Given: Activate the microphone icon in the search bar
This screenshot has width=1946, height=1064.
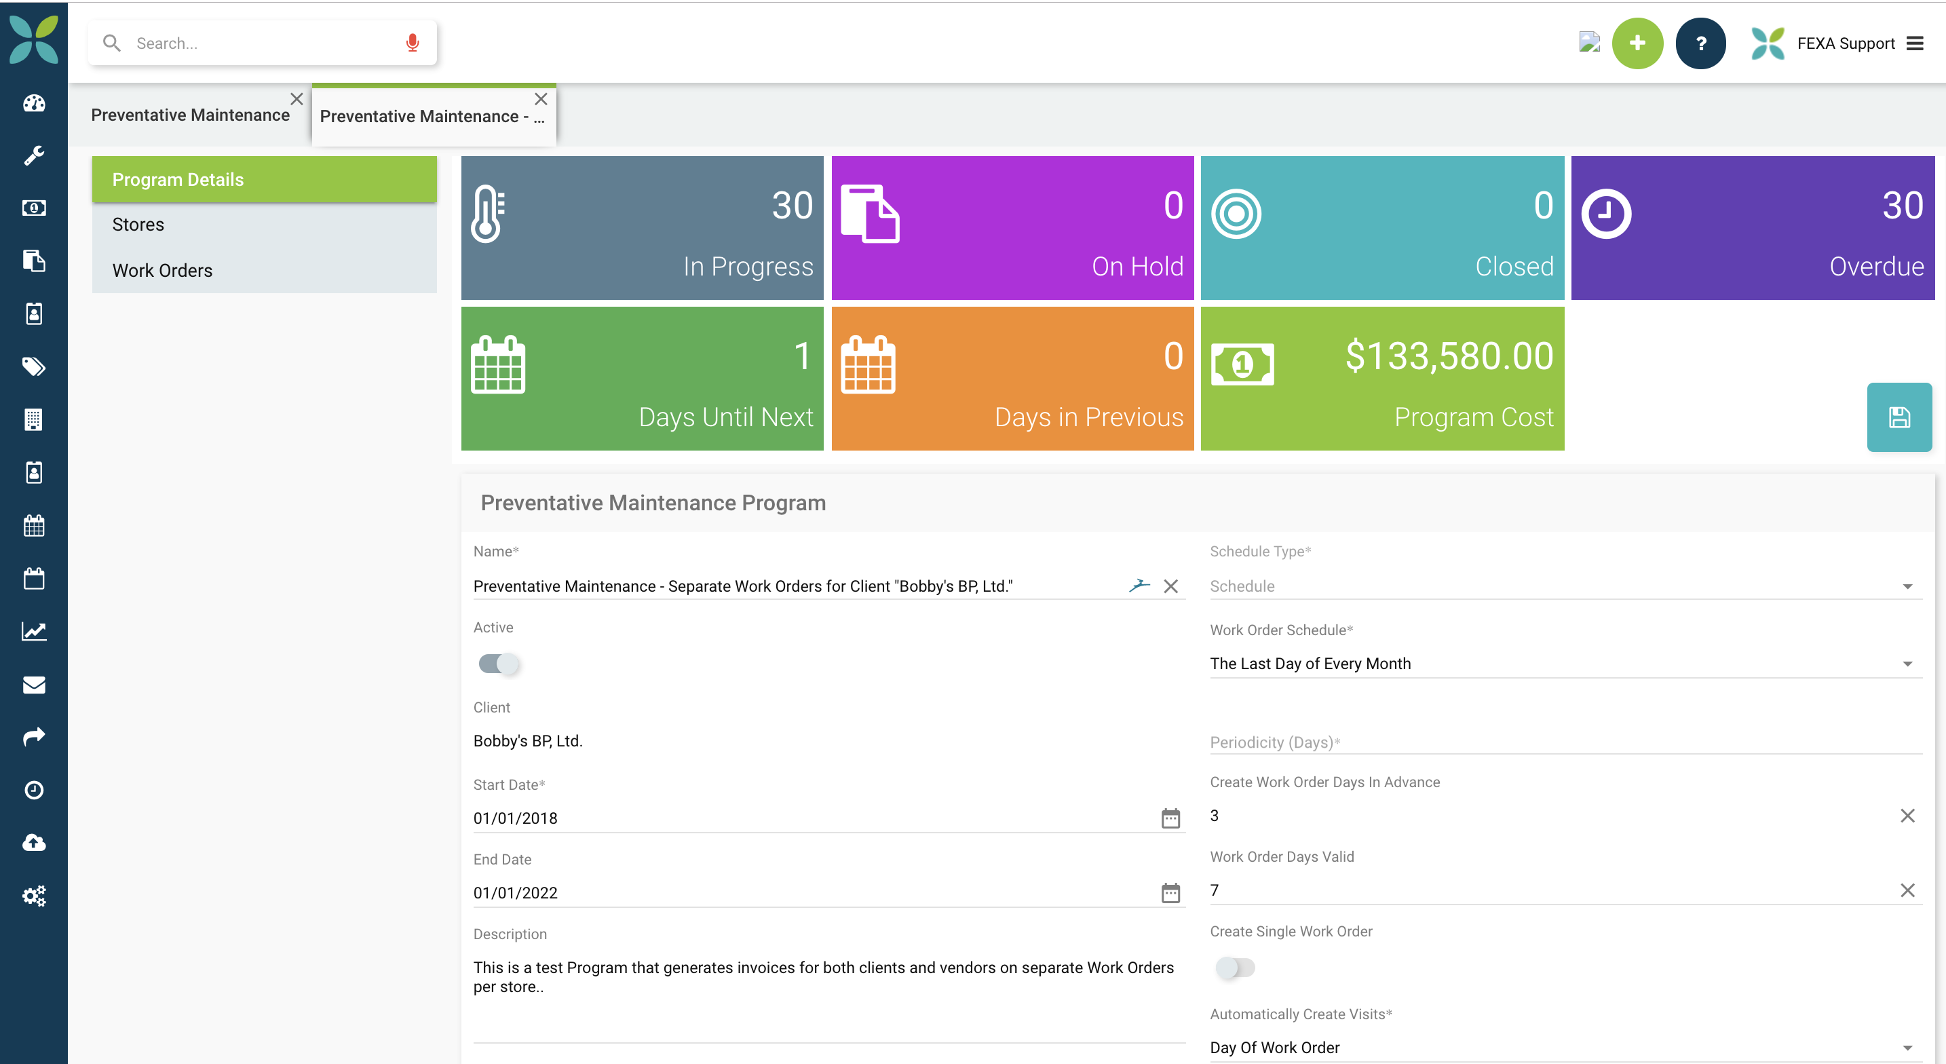Looking at the screenshot, I should coord(413,42).
